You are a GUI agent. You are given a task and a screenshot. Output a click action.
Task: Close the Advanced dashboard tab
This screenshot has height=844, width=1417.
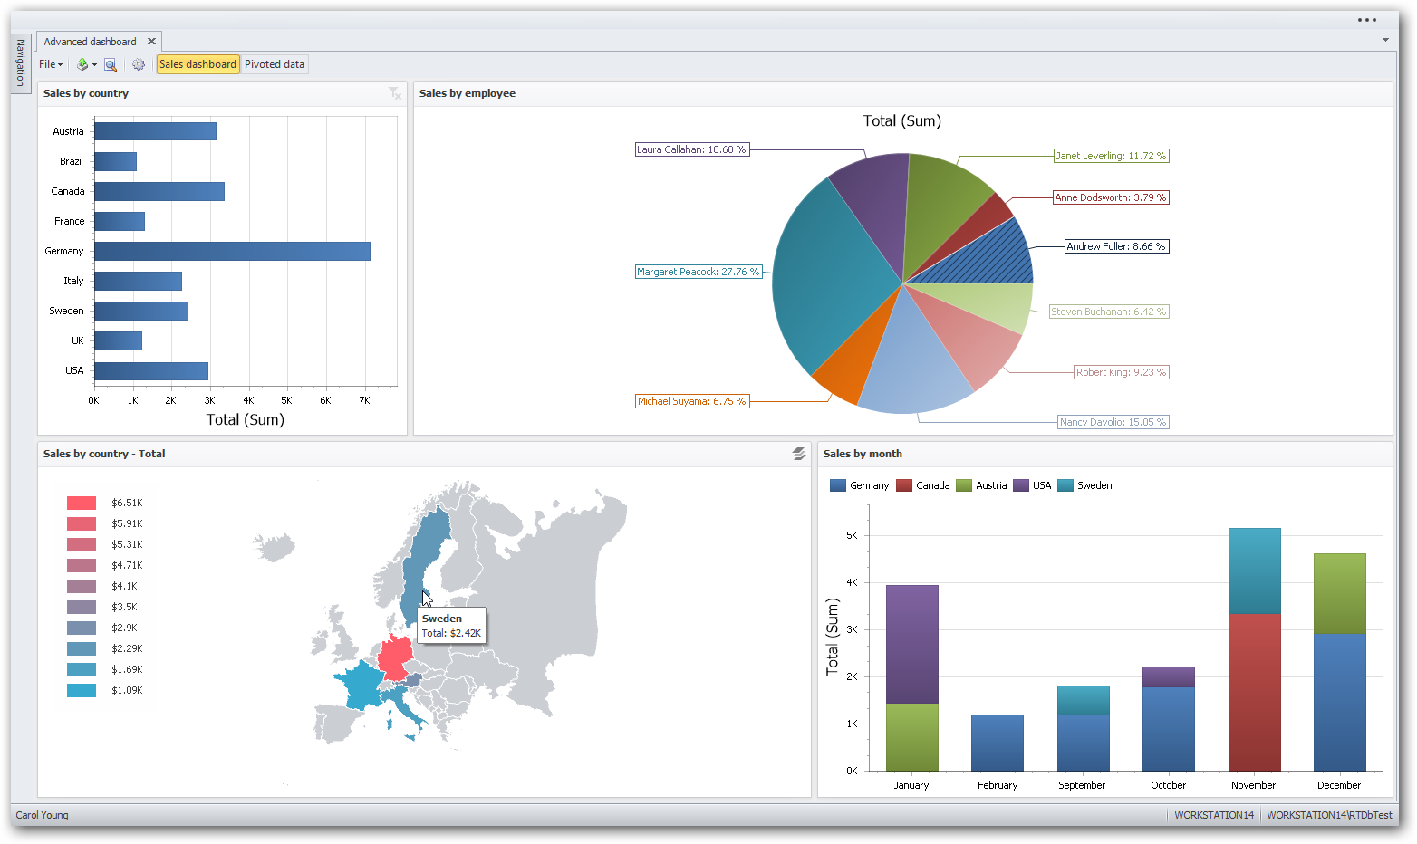coord(151,42)
